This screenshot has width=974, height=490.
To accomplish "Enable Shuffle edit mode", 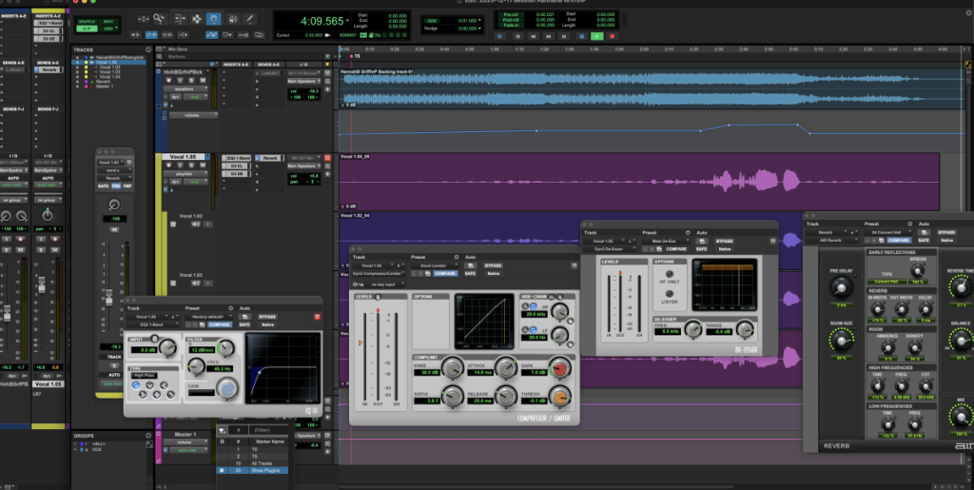I will pos(85,20).
